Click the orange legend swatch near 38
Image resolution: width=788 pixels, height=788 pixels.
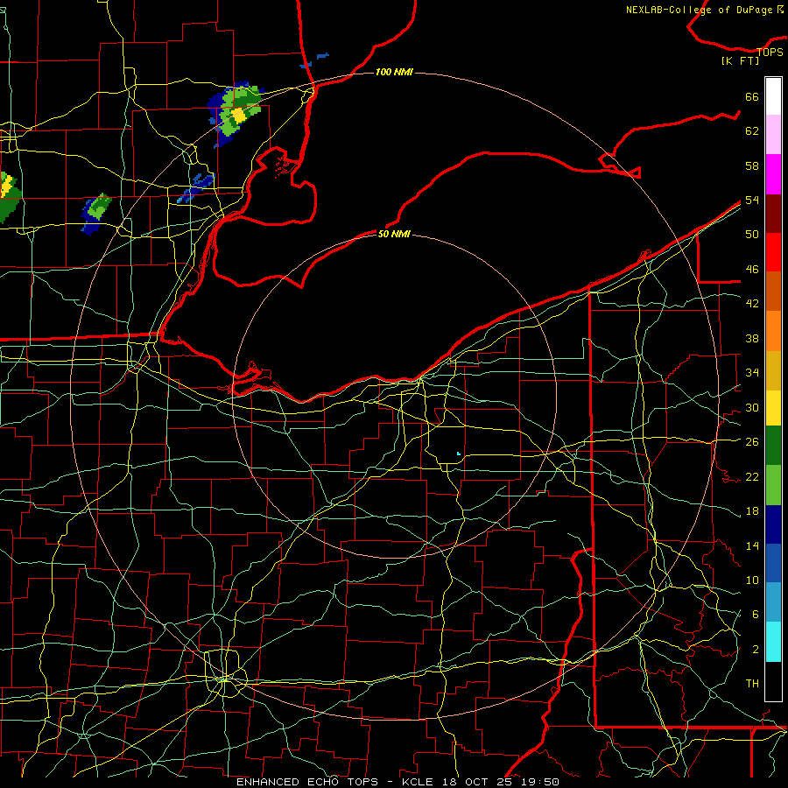coord(773,331)
